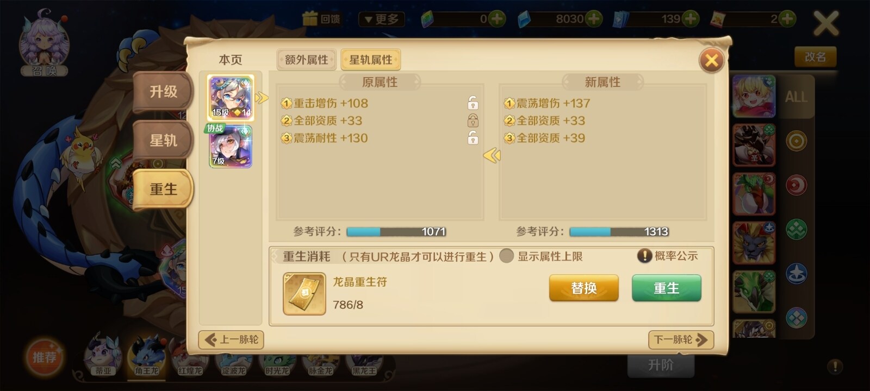Image resolution: width=870 pixels, height=391 pixels.
Task: Enable 显示属性上限 radio option
Action: pyautogui.click(x=506, y=256)
